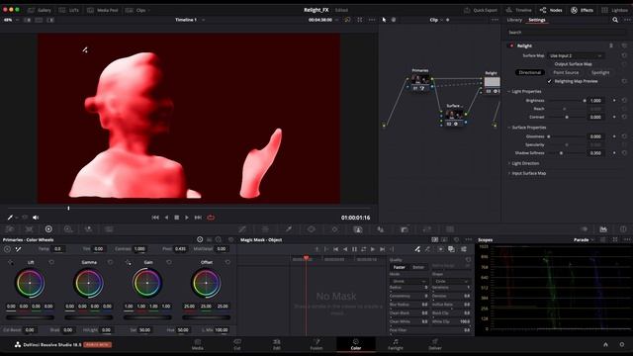633x356 pixels.
Task: Reset the Contrast parameter in Relight
Action: (624, 117)
